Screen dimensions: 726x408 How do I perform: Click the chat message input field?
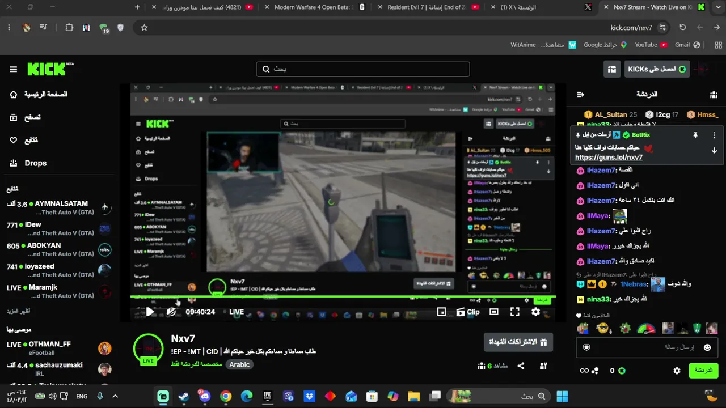[647, 347]
